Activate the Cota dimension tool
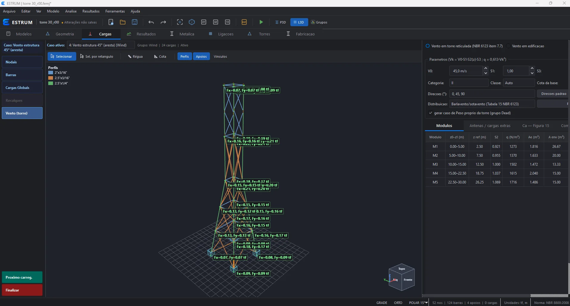 [x=160, y=57]
